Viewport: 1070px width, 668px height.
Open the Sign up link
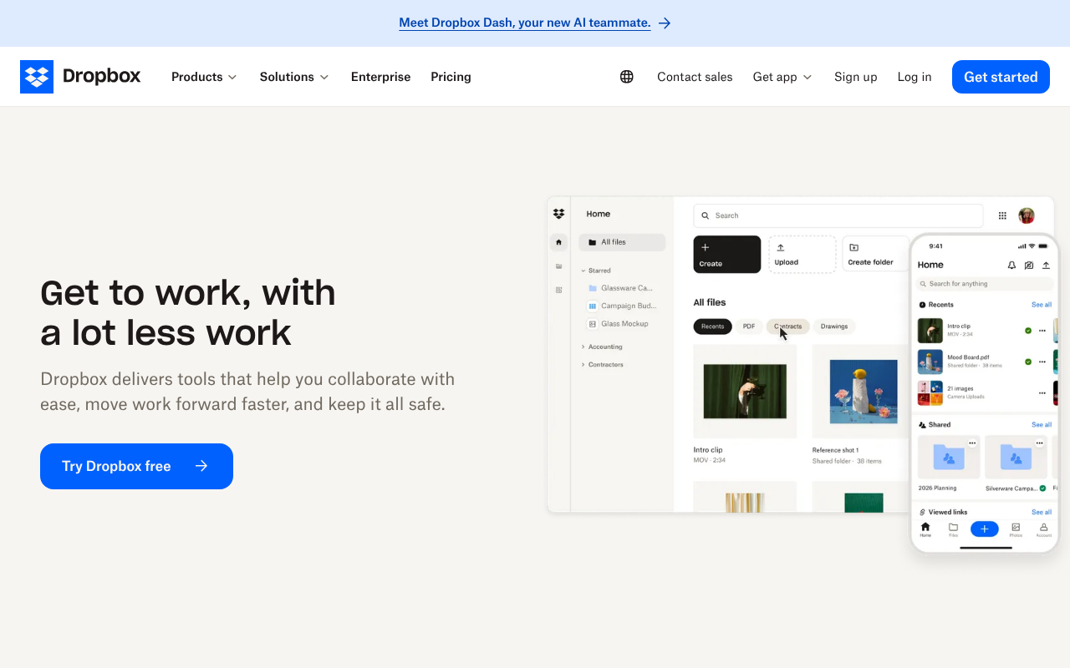coord(855,77)
